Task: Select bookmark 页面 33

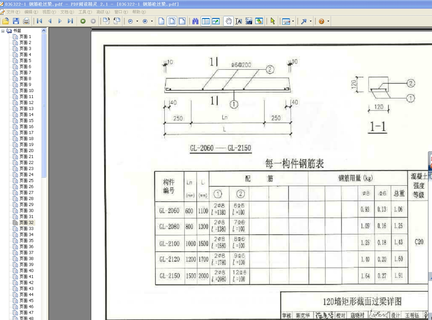Action: tap(26, 229)
